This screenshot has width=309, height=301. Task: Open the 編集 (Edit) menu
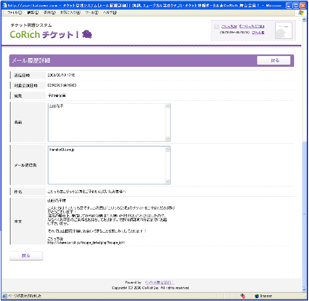click(x=32, y=12)
